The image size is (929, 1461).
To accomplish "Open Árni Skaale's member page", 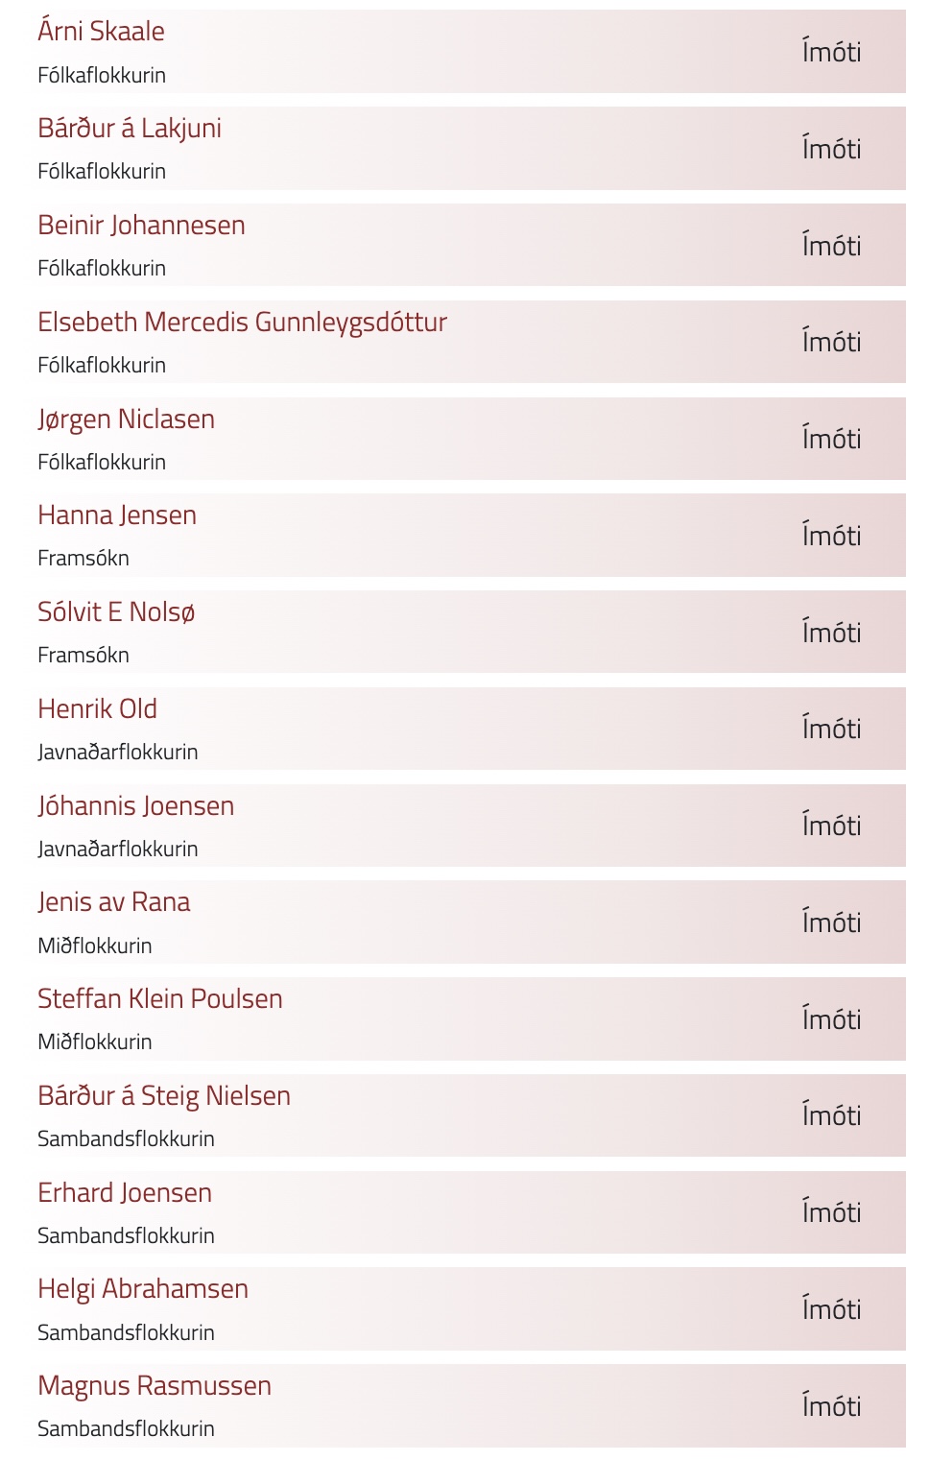I will pos(101,32).
